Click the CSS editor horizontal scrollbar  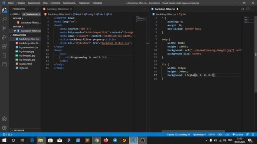pos(194,131)
